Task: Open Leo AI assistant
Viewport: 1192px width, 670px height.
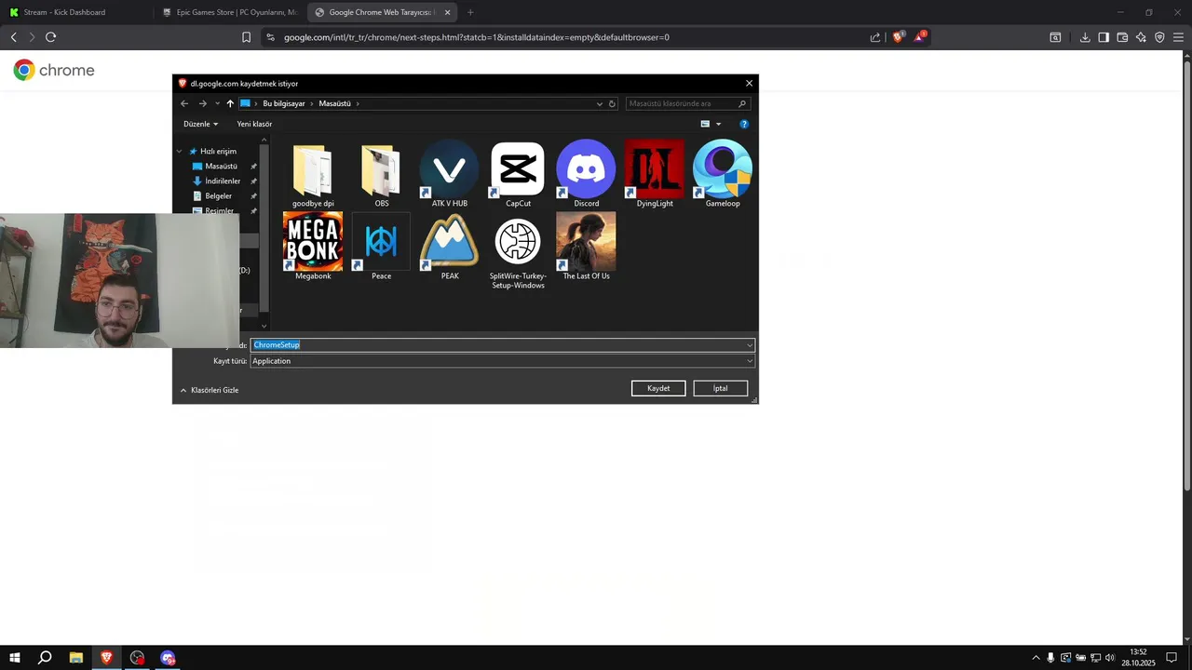Action: click(x=1141, y=37)
